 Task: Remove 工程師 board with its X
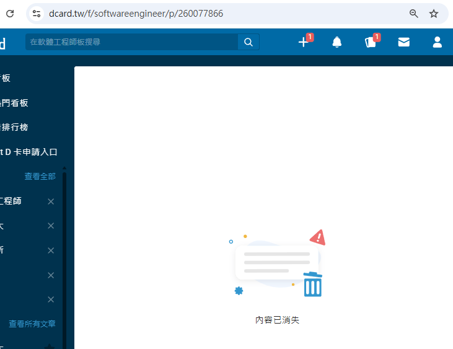click(51, 201)
